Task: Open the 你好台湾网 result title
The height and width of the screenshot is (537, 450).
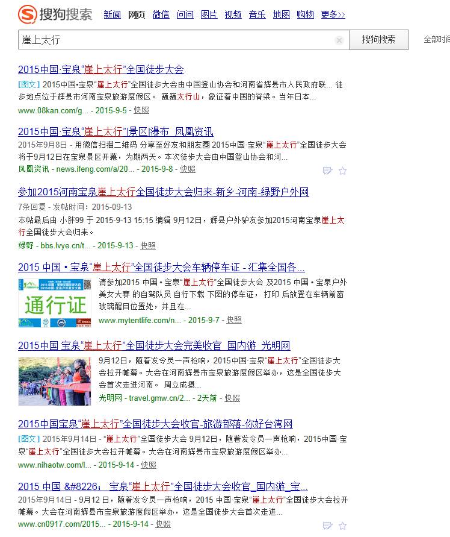Action: click(155, 424)
